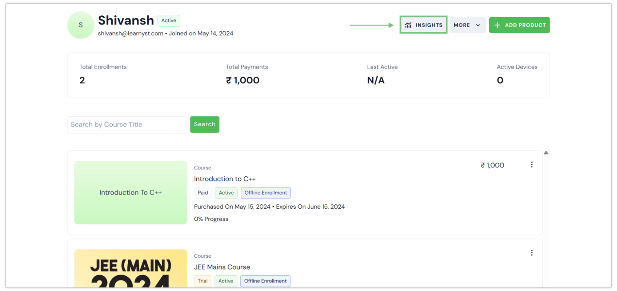This screenshot has height=291, width=617.
Task: Click the Paid tag on C++ course
Action: [203, 193]
